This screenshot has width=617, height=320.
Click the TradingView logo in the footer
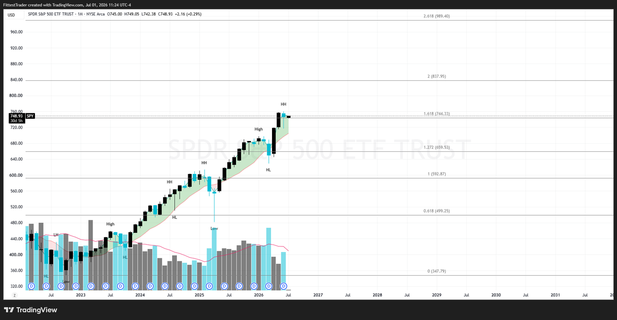(30, 310)
